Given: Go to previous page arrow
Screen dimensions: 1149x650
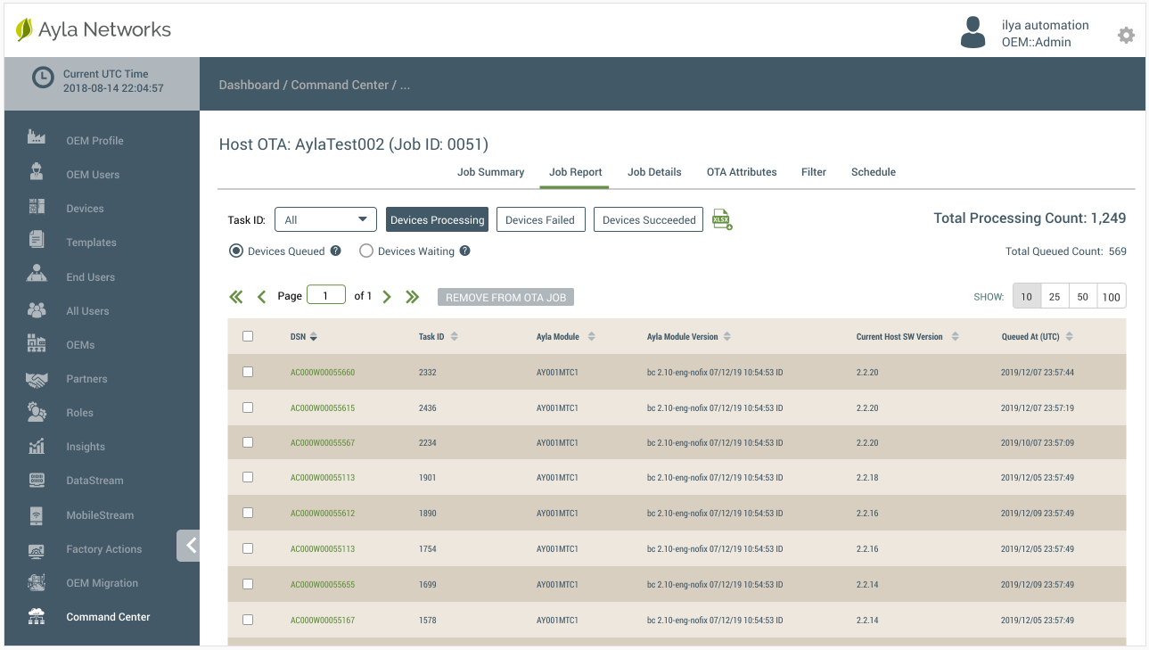Looking at the screenshot, I should click(x=261, y=297).
